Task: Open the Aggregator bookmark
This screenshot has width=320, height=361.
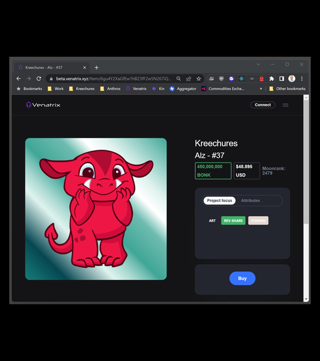Action: 183,89
